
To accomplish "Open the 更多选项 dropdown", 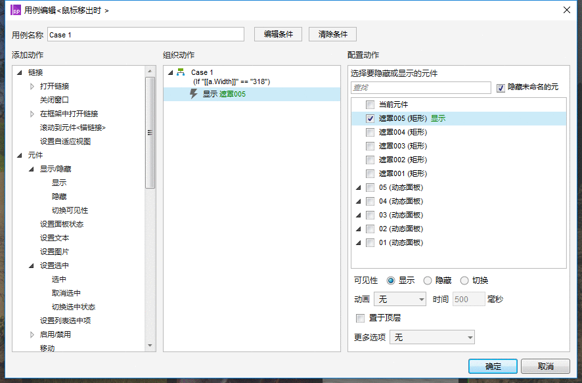I will [x=432, y=337].
